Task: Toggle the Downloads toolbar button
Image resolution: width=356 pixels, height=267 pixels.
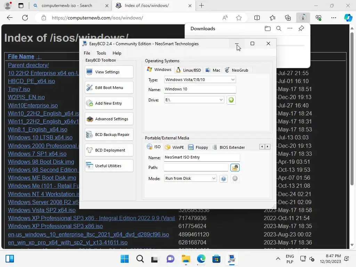Action: coord(303,18)
